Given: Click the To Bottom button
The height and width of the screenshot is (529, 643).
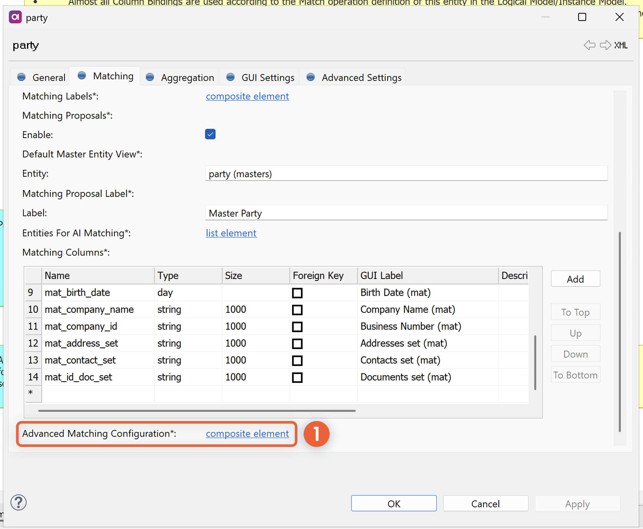Looking at the screenshot, I should point(575,374).
